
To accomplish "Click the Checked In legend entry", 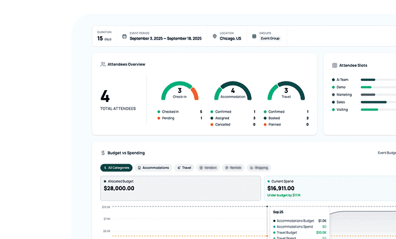I will 179,112.
